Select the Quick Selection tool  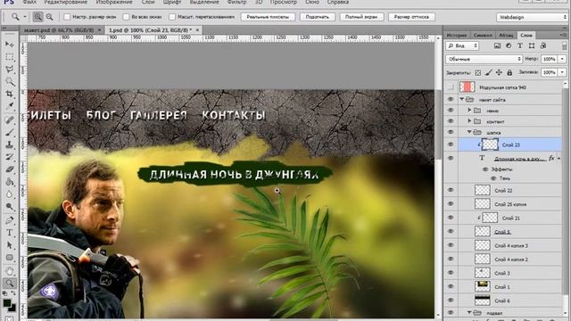10,82
